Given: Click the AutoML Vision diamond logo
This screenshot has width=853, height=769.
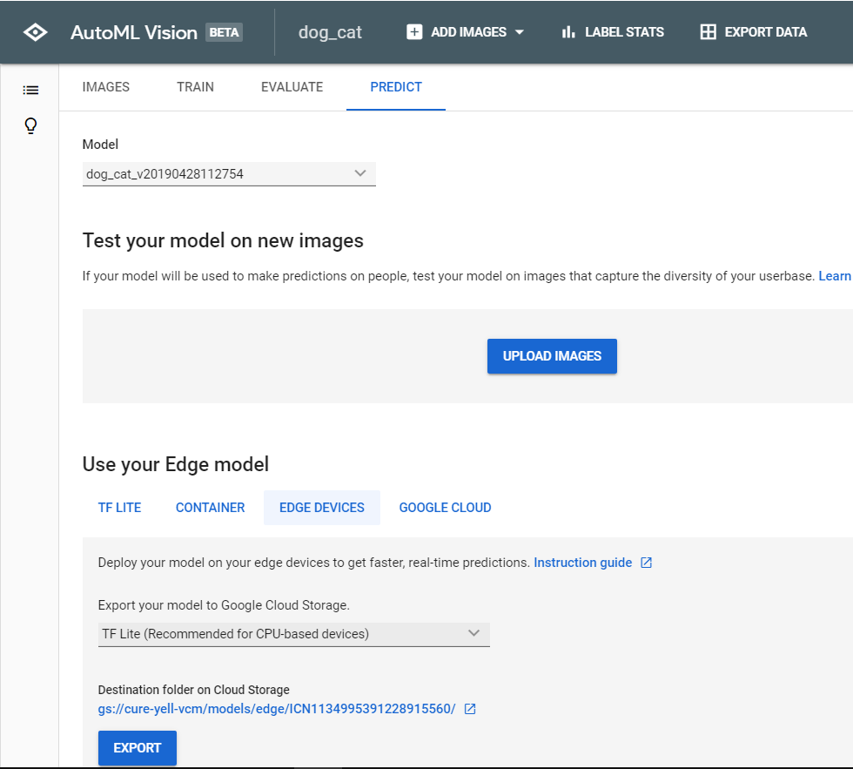Looking at the screenshot, I should [x=36, y=32].
